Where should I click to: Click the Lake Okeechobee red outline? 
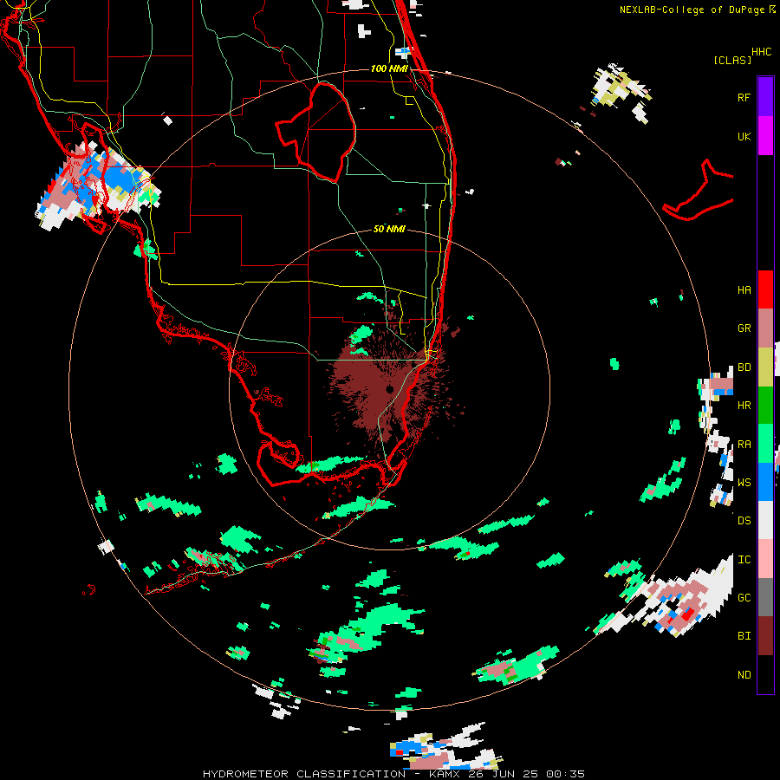(x=317, y=132)
